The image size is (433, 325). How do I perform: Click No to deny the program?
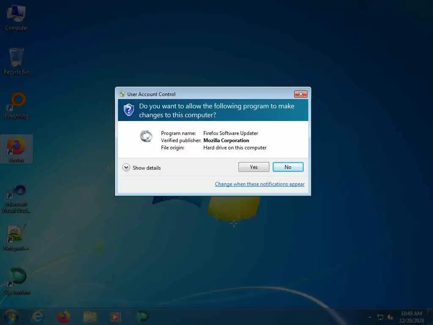[288, 167]
